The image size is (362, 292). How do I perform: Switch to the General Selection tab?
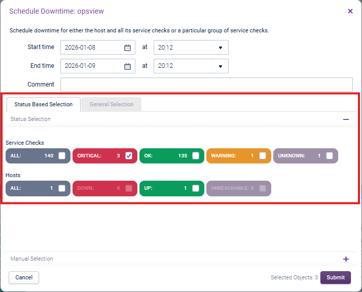tap(112, 105)
